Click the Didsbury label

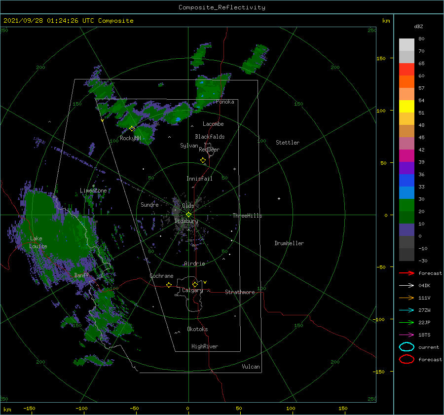click(186, 221)
